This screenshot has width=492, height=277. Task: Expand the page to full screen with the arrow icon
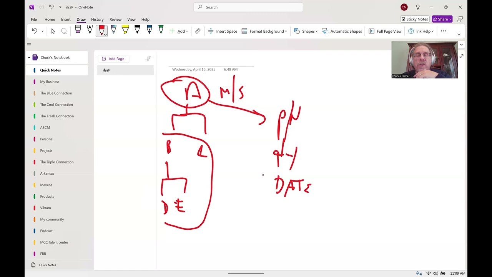tap(462, 56)
